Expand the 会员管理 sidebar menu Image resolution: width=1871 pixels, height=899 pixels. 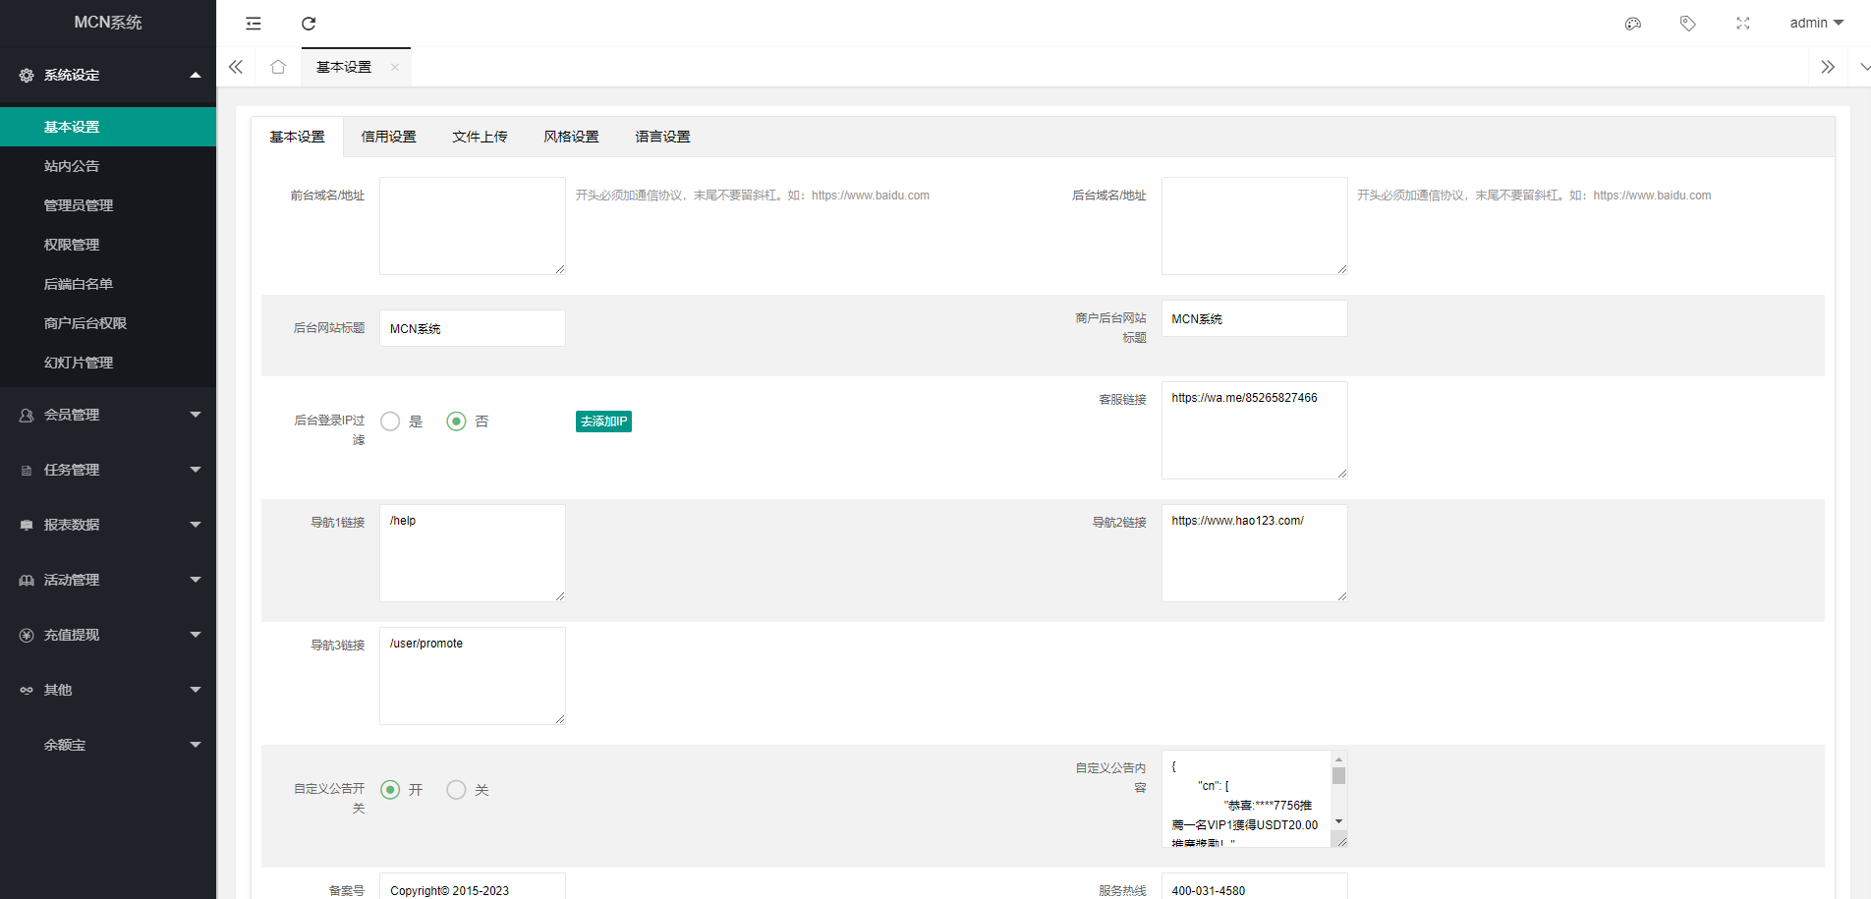108,415
